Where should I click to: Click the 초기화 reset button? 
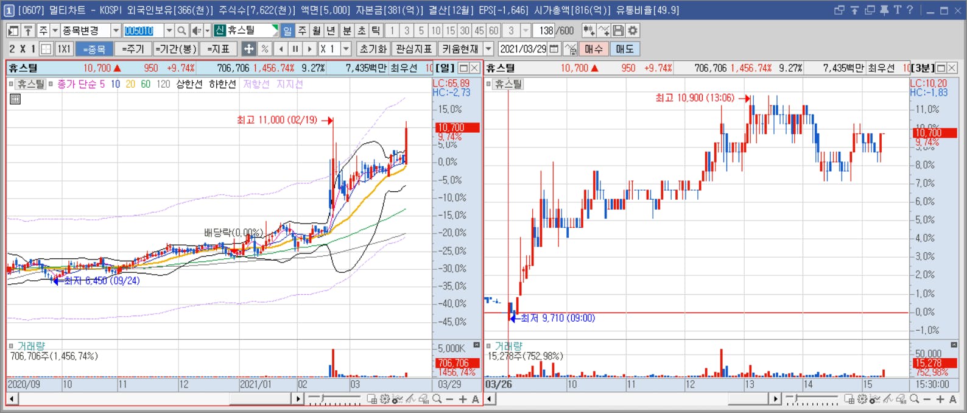tap(373, 49)
